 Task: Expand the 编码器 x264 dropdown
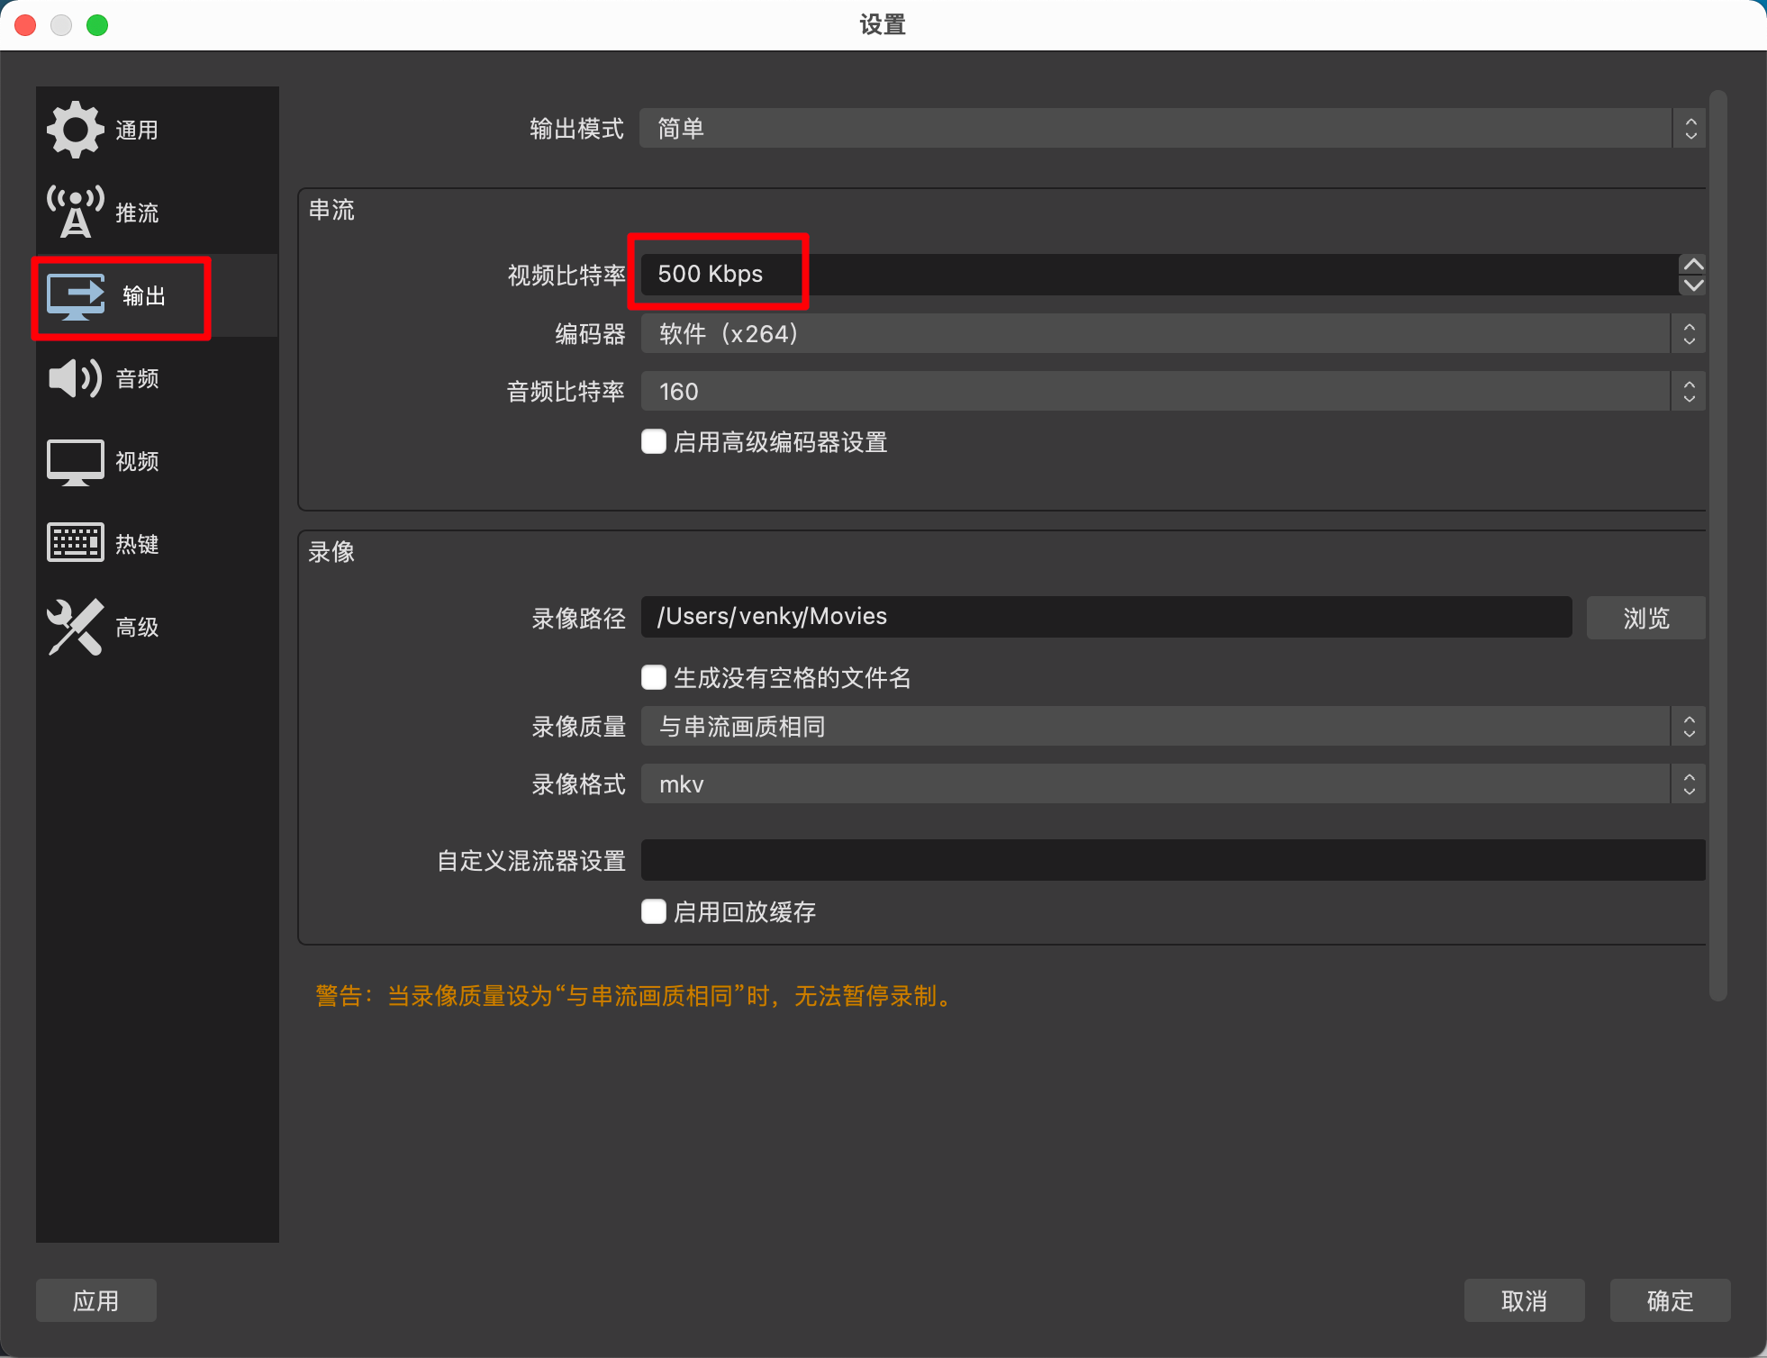(x=1171, y=334)
